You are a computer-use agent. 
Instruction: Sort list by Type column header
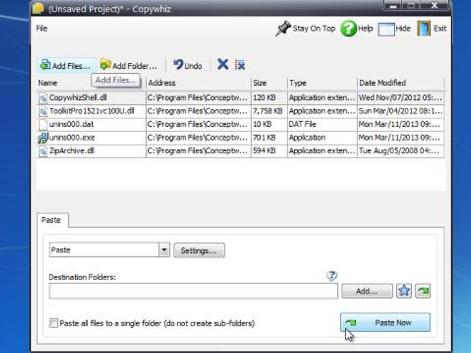pos(322,82)
